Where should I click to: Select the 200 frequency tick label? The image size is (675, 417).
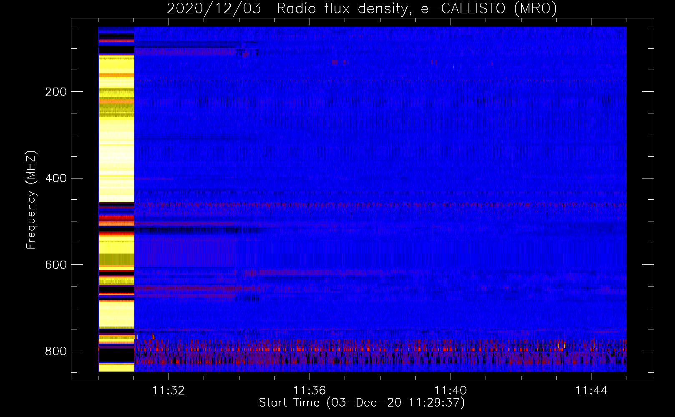(55, 92)
